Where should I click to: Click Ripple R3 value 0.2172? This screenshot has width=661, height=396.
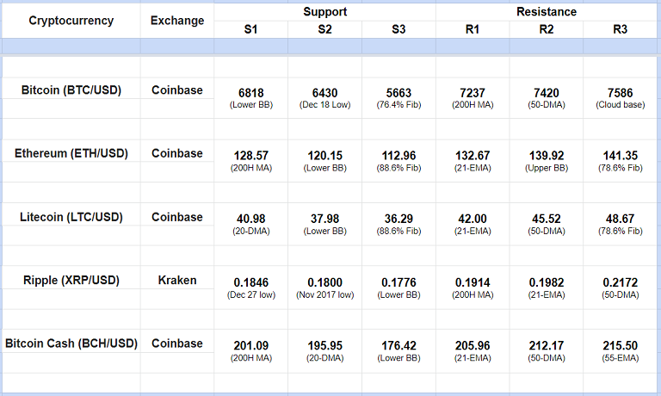point(621,282)
